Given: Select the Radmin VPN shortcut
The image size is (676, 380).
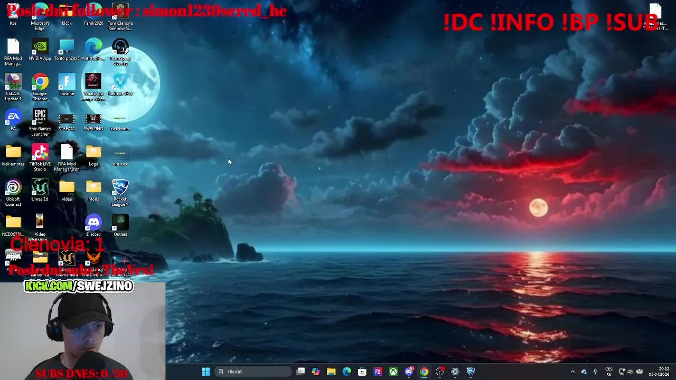Looking at the screenshot, I should tap(120, 85).
